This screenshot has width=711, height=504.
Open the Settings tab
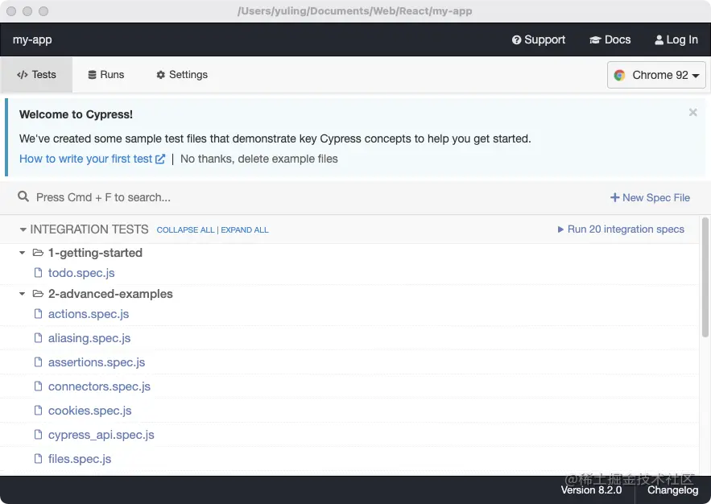point(182,75)
